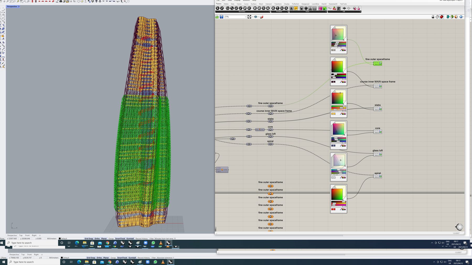472x265 pixels.
Task: Pick the Integer '7' icon in Primitive panel
Action: point(277,8)
